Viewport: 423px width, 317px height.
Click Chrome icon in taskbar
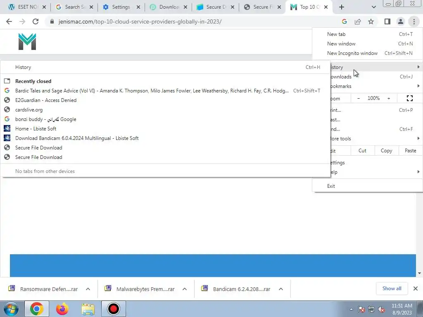[37, 309]
